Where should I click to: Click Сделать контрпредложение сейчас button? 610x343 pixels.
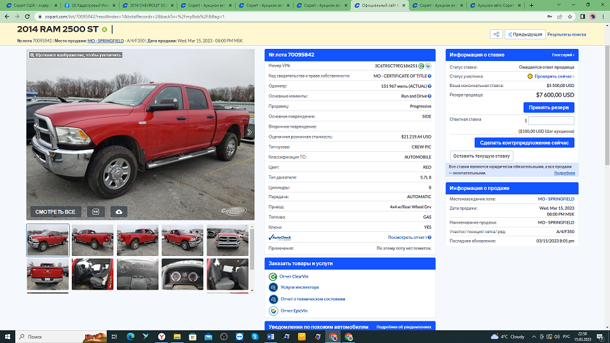point(524,143)
